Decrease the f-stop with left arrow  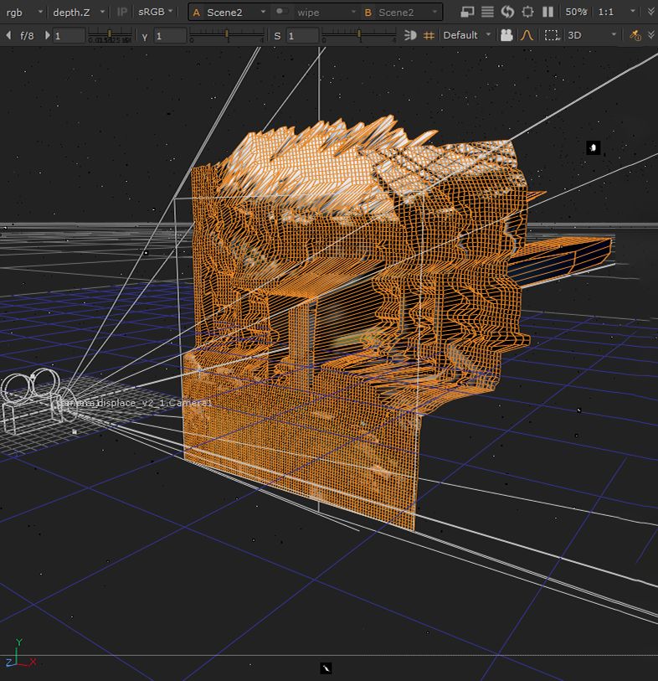point(8,35)
